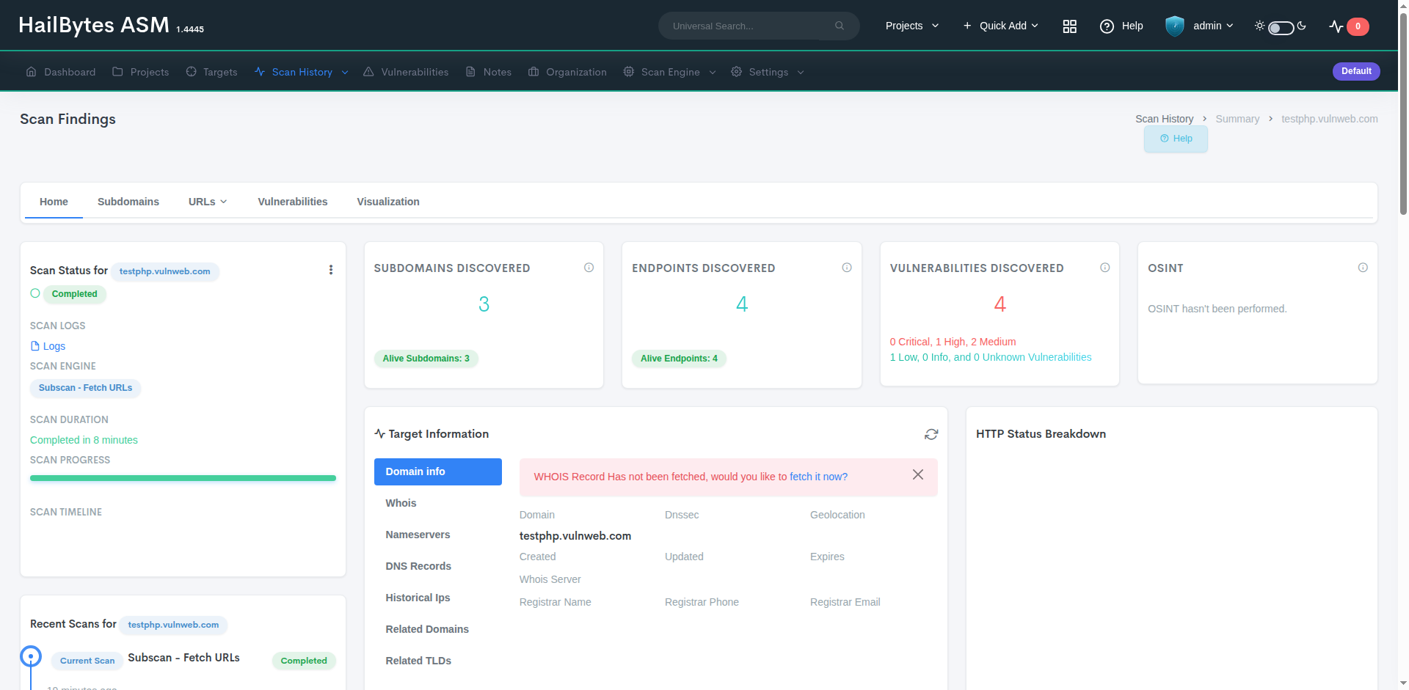Click Scan History breadcrumb link
The image size is (1409, 690).
tap(1164, 119)
